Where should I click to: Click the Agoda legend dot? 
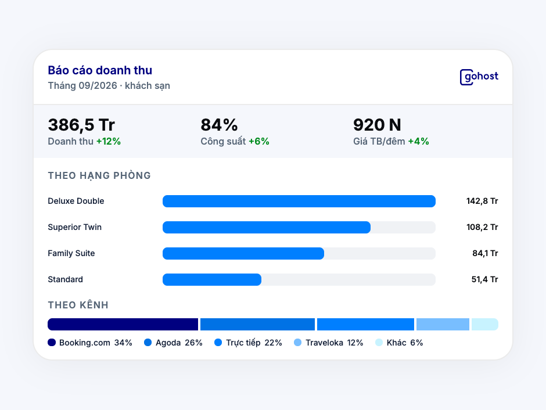point(148,343)
